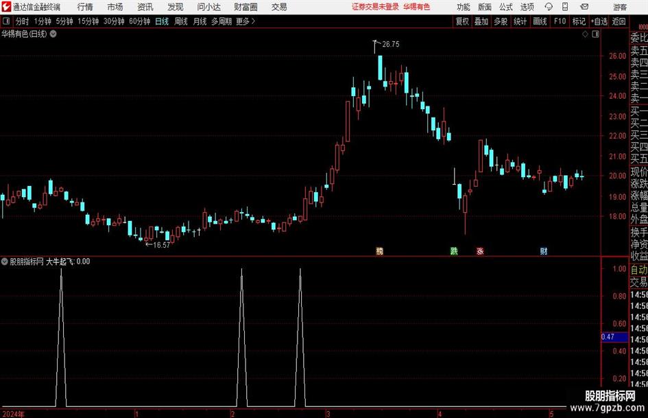Screen dimensions: 648x418
Task: Click the 复权 toolbar button
Action: (462, 21)
